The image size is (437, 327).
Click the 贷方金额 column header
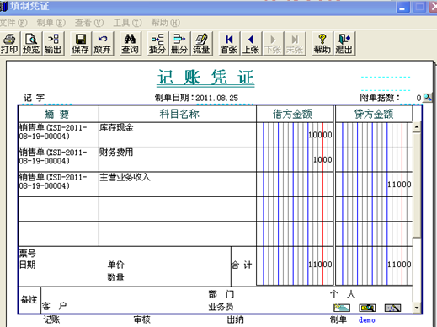374,114
